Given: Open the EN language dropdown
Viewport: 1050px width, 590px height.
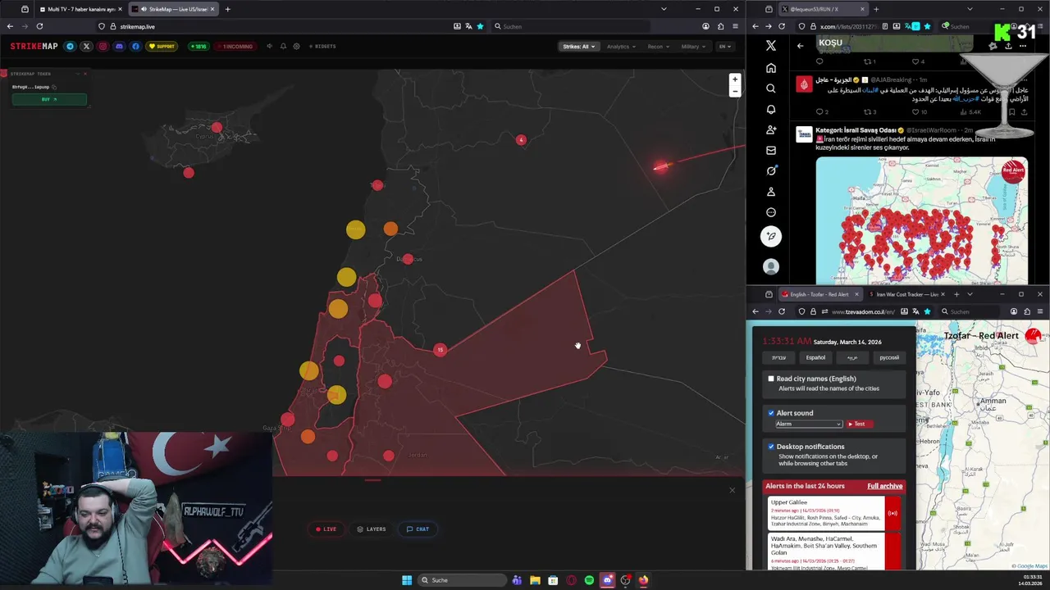Looking at the screenshot, I should point(725,47).
